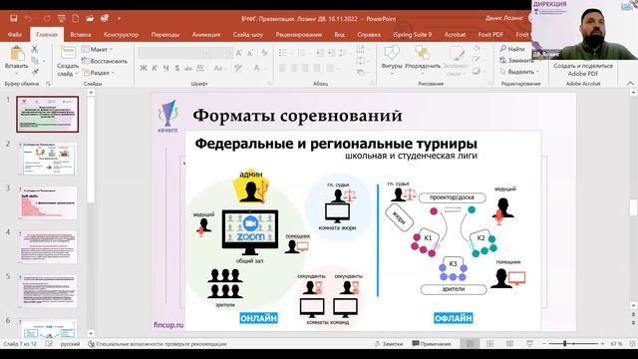638x359 pixels.
Task: Click Найти to search the presentation
Action: [x=512, y=49]
